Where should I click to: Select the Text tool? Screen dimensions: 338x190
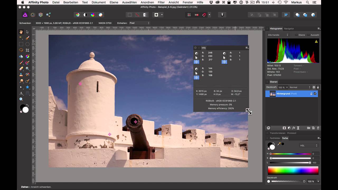click(21, 93)
